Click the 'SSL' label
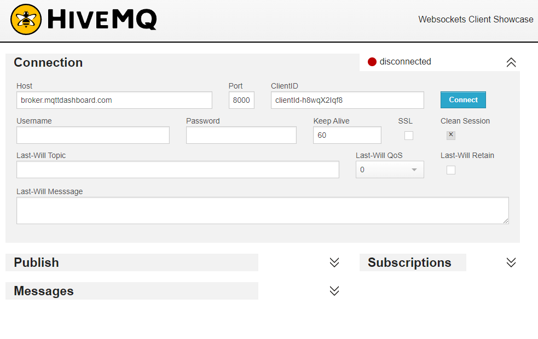Screen dimensions: 538x339 pyautogui.click(x=405, y=121)
